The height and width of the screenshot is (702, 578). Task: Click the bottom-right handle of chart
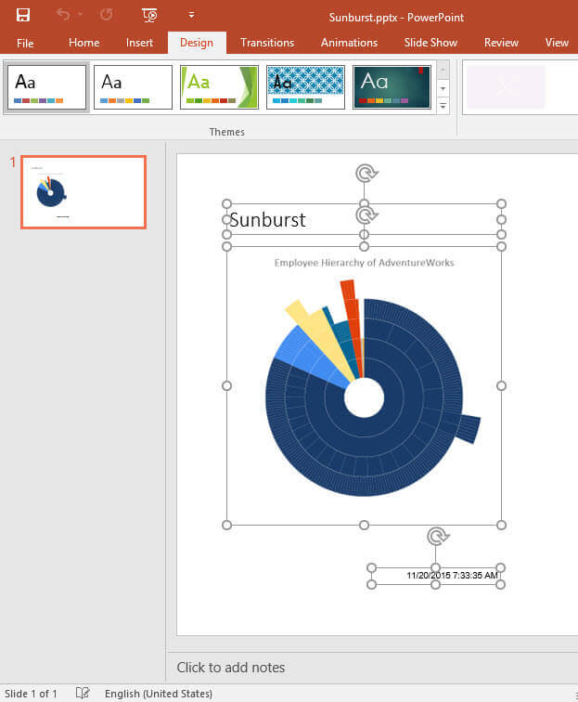(501, 525)
